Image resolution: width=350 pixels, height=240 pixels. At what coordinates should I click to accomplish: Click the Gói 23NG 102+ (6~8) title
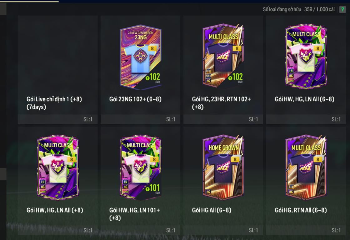point(135,99)
